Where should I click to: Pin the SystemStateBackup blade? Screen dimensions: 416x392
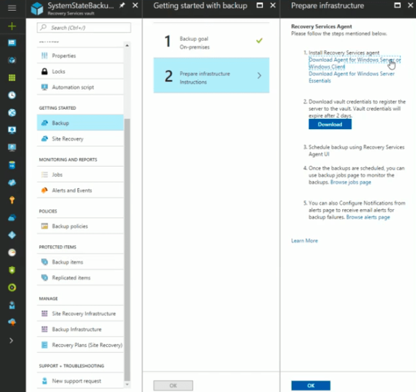[x=122, y=5]
